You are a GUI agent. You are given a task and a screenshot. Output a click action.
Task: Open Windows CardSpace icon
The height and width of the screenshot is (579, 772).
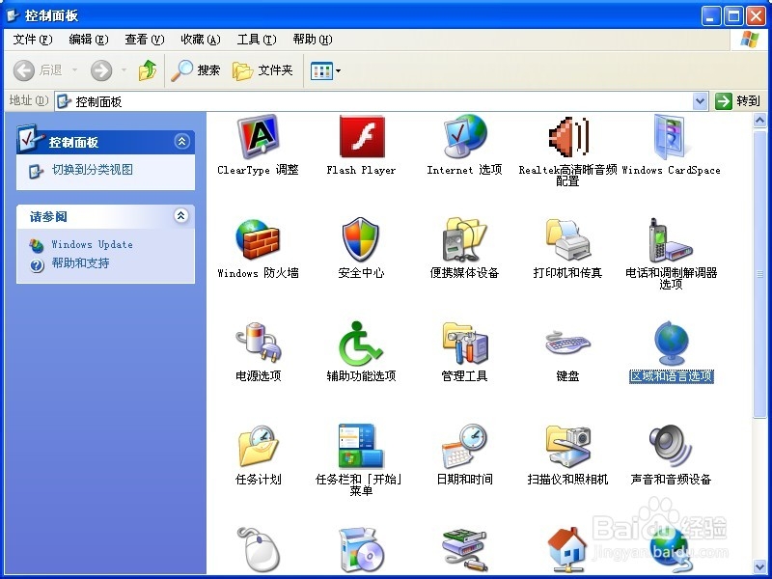[x=671, y=137]
